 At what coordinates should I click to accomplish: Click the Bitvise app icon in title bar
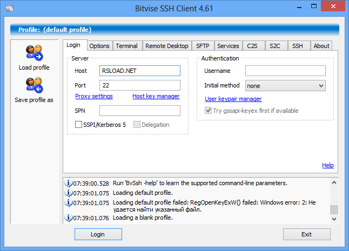[x=10, y=9]
